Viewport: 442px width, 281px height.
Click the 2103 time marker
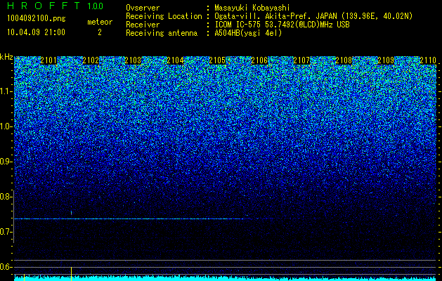pyautogui.click(x=133, y=60)
